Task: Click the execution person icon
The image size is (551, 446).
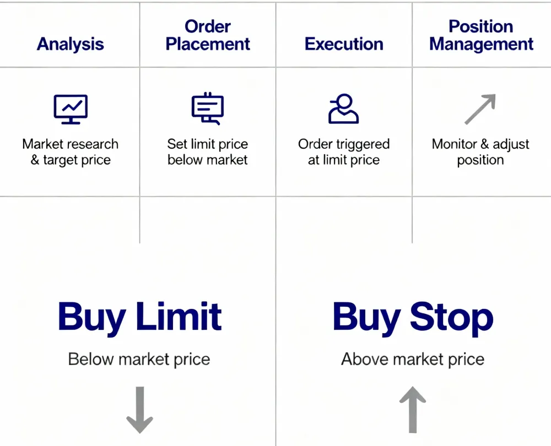Action: 344,108
